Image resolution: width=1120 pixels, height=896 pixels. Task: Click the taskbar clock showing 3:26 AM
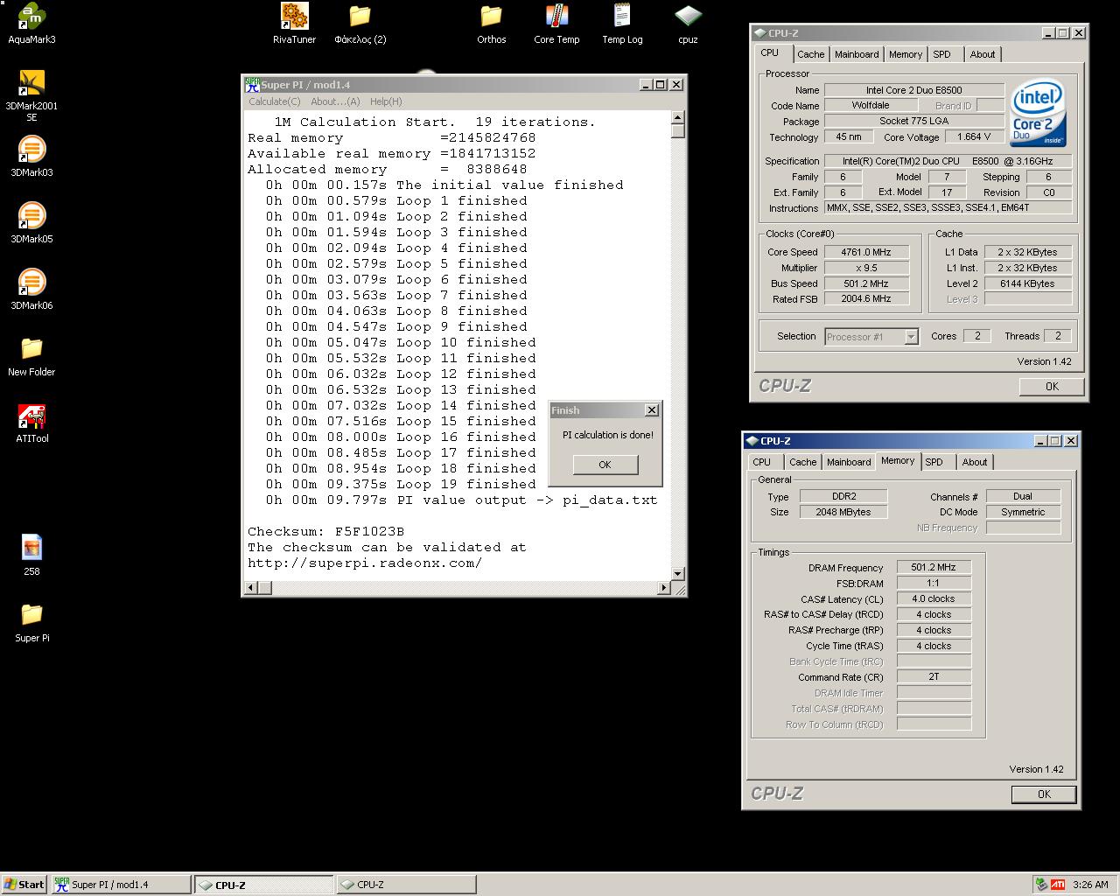point(1090,885)
